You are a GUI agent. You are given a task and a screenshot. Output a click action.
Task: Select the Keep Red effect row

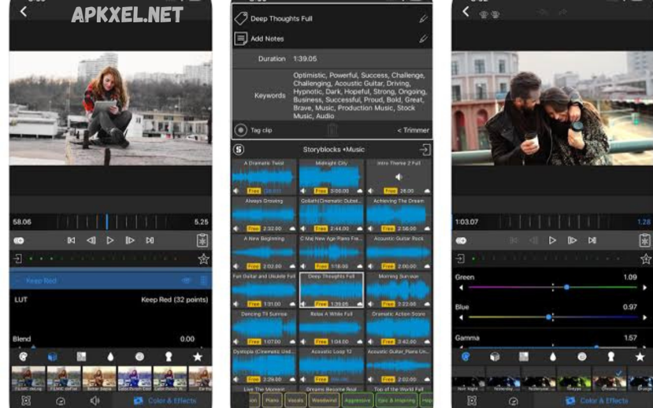click(x=110, y=280)
